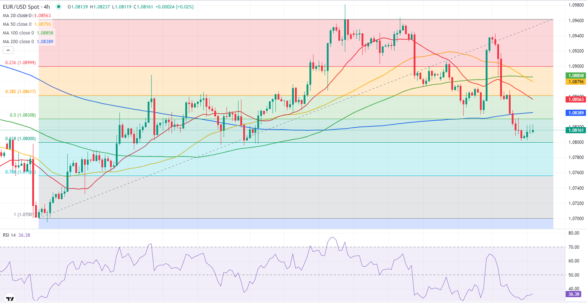Click the green market status dot
Image resolution: width=587 pixels, height=303 pixels.
click(x=59, y=7)
